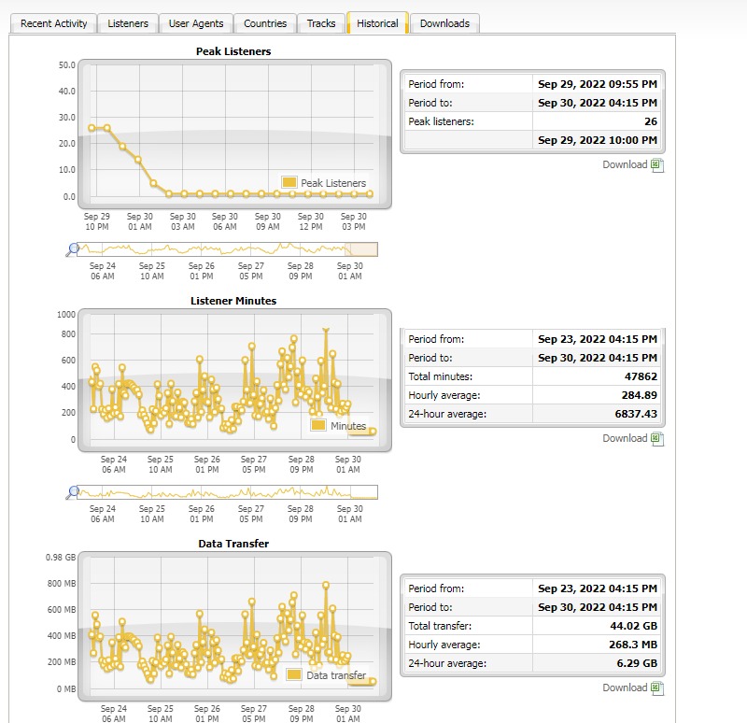Click the Excel icon beside Data Transfer Download
The width and height of the screenshot is (747, 723).
click(x=657, y=688)
